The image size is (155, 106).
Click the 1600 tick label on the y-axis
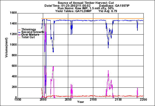(13, 13)
